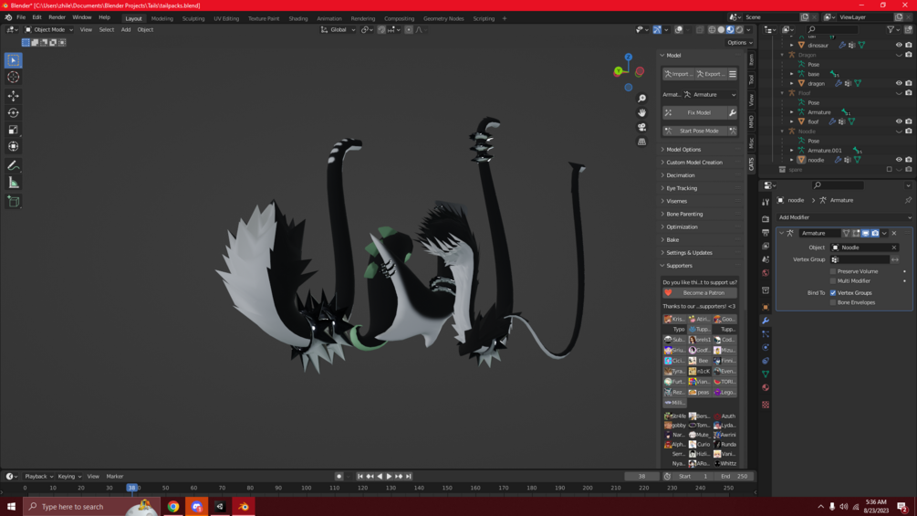Screen dimensions: 917x516
Task: Select the Annotate tool
Action: tap(13, 165)
